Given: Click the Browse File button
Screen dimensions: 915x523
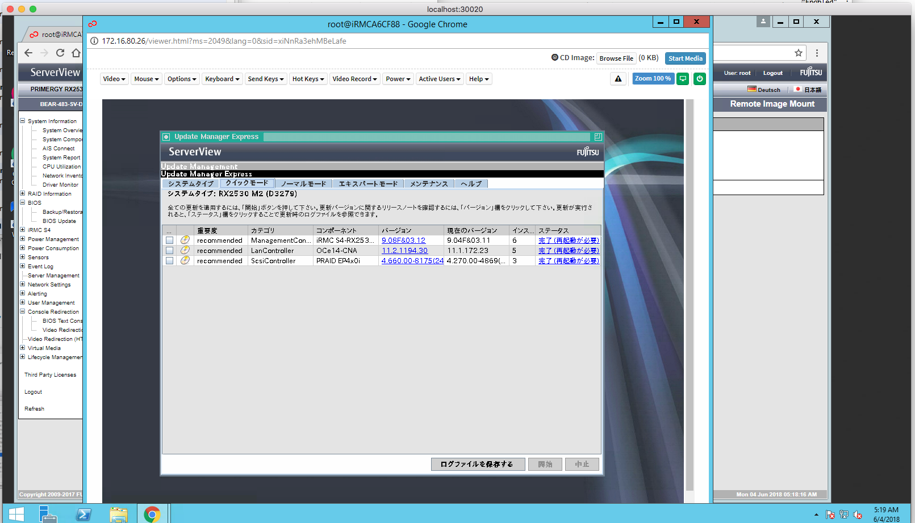Looking at the screenshot, I should click(x=616, y=58).
